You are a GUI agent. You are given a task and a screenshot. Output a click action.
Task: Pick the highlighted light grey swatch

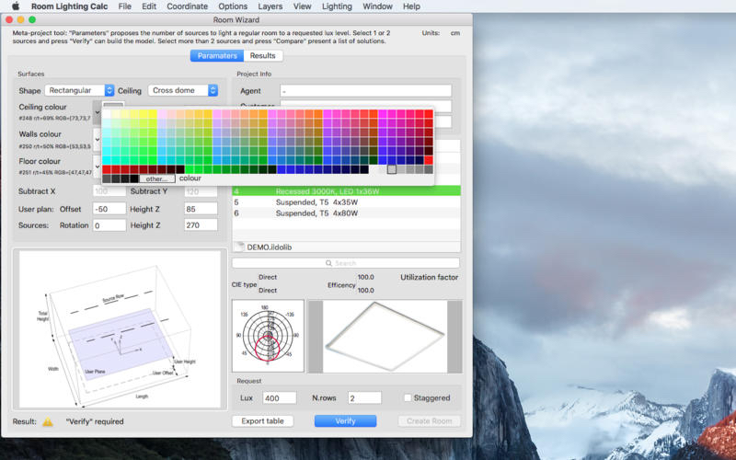(392, 169)
